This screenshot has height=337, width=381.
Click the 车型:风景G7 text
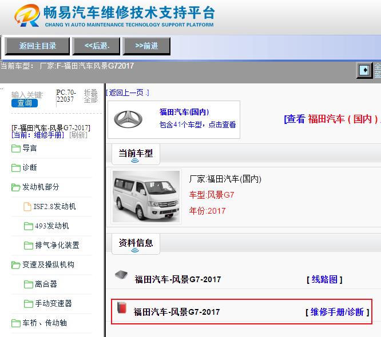click(x=212, y=195)
